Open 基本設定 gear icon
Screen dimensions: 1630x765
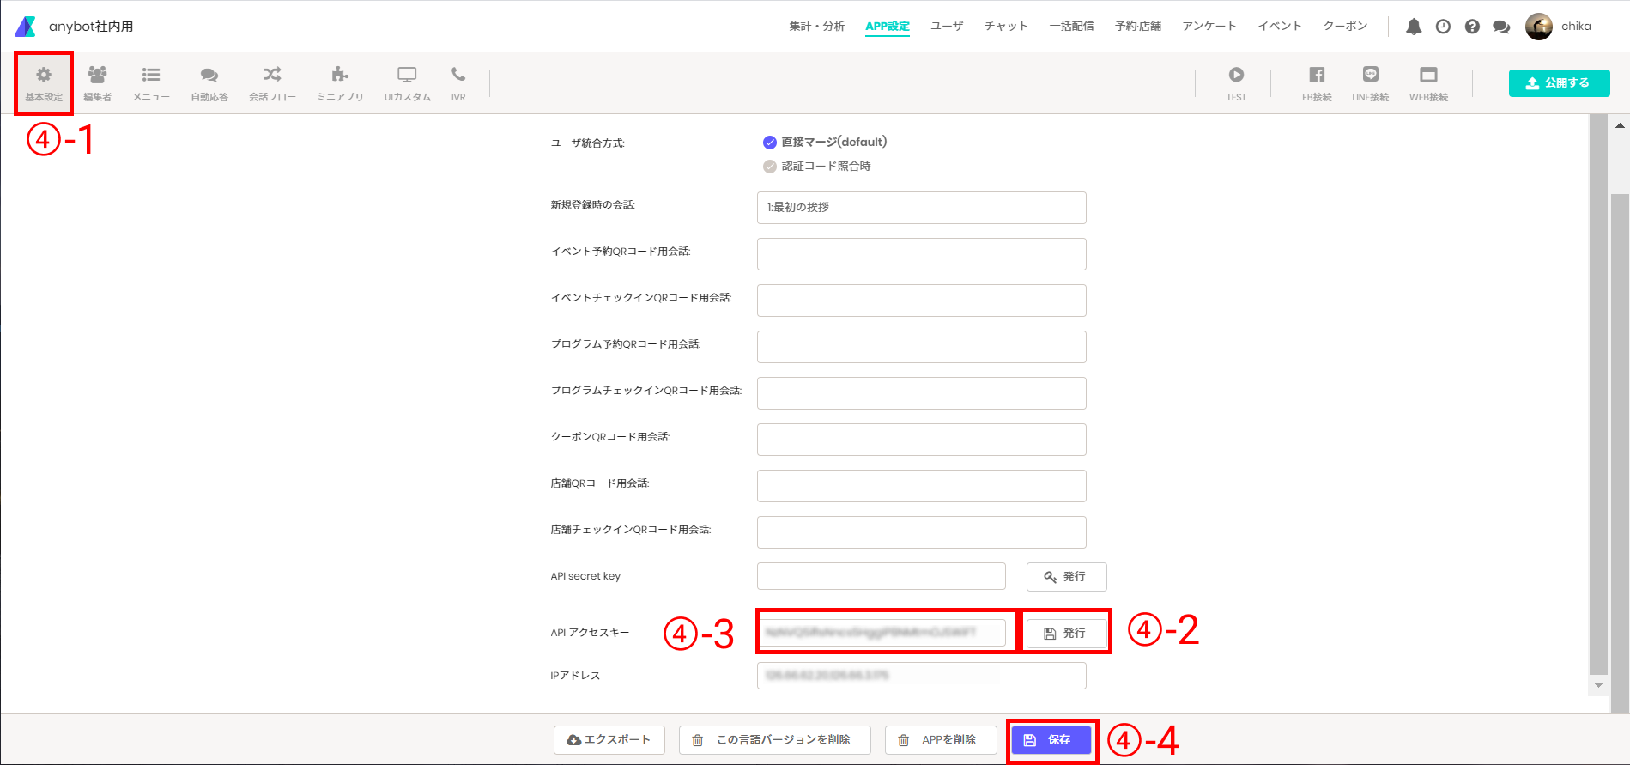[x=44, y=83]
